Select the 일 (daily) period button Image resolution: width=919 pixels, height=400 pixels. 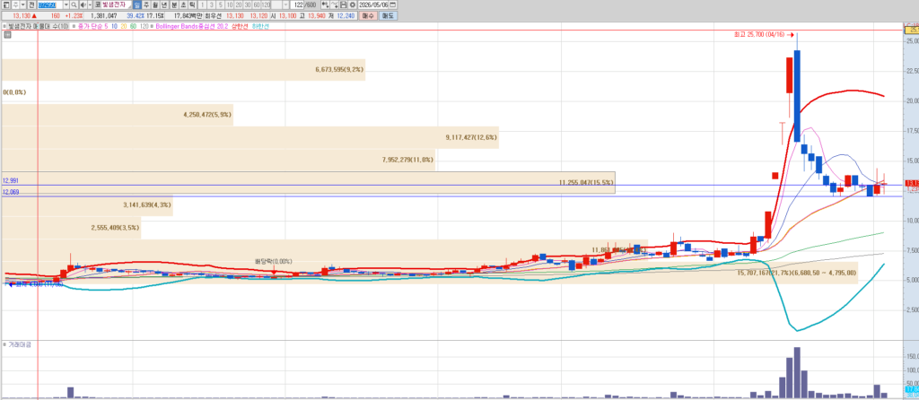[x=136, y=4]
